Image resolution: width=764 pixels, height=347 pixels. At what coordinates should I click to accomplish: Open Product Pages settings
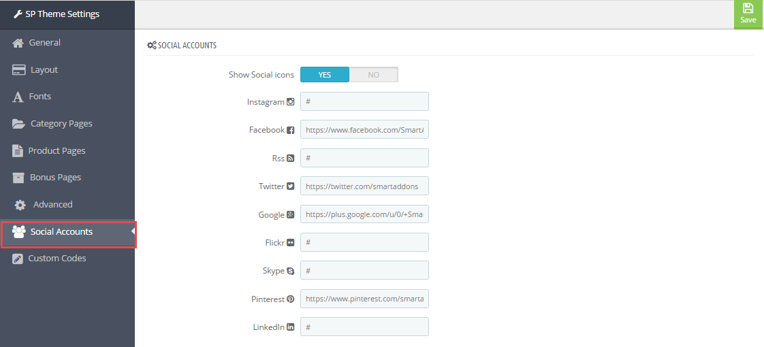[67, 151]
